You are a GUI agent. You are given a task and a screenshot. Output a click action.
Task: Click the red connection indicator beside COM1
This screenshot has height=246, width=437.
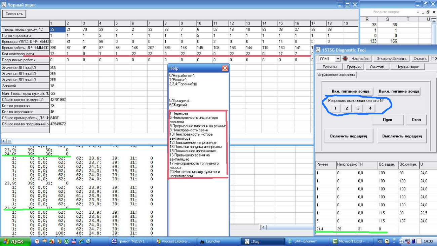coord(345,59)
